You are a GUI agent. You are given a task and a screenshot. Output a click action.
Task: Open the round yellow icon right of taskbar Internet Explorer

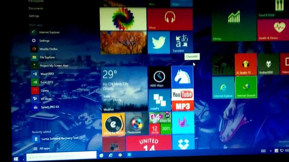tap(120, 155)
